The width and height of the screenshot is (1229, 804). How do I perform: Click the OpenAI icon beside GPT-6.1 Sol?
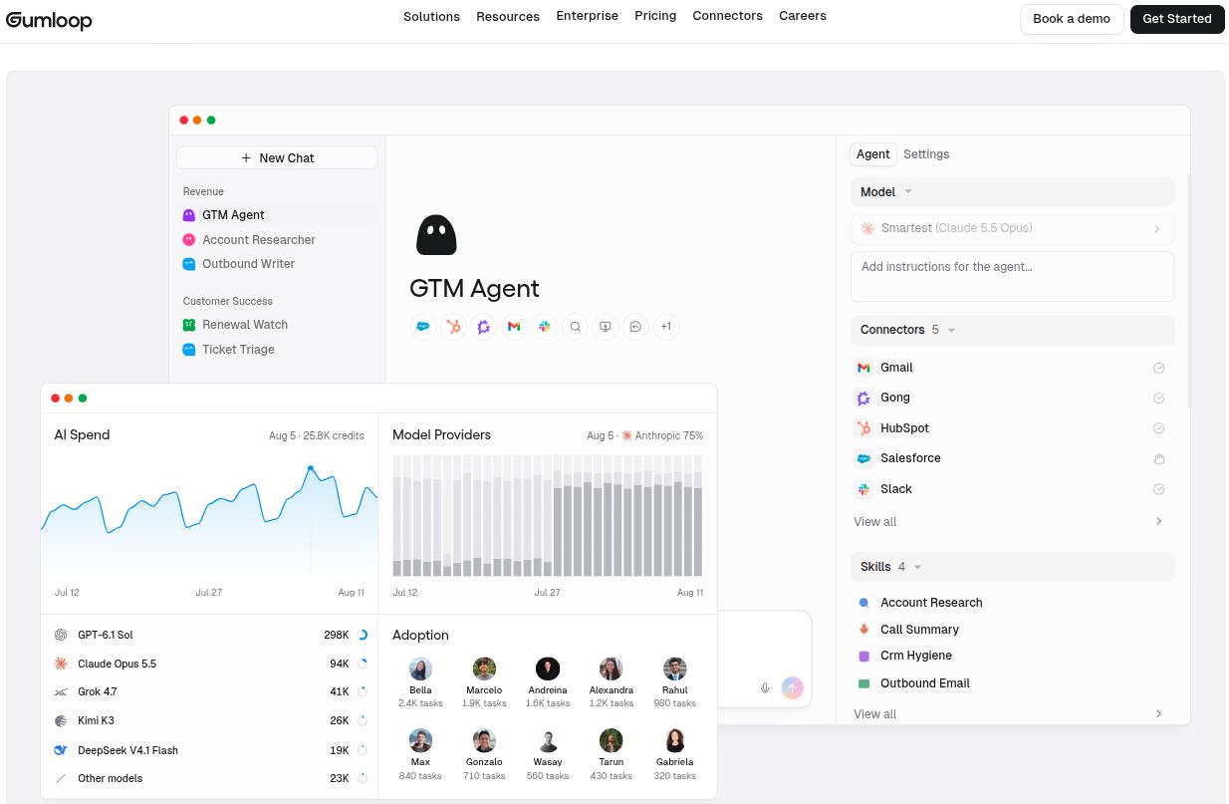[61, 635]
